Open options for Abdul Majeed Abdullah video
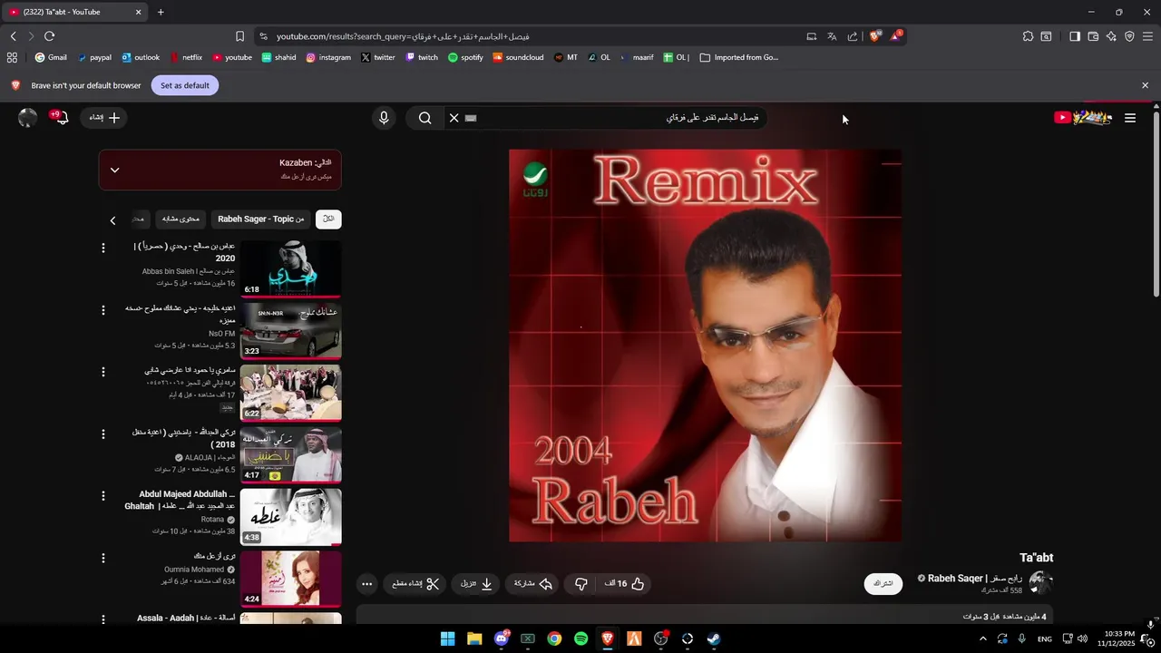The height and width of the screenshot is (653, 1161). point(103,496)
